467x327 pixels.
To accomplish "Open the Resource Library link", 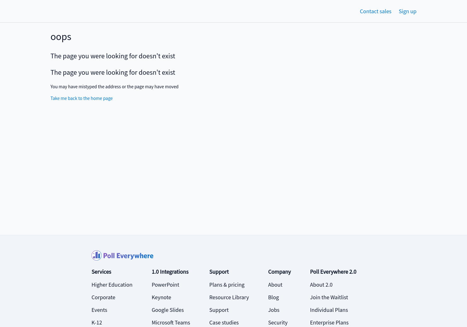I will [229, 297].
